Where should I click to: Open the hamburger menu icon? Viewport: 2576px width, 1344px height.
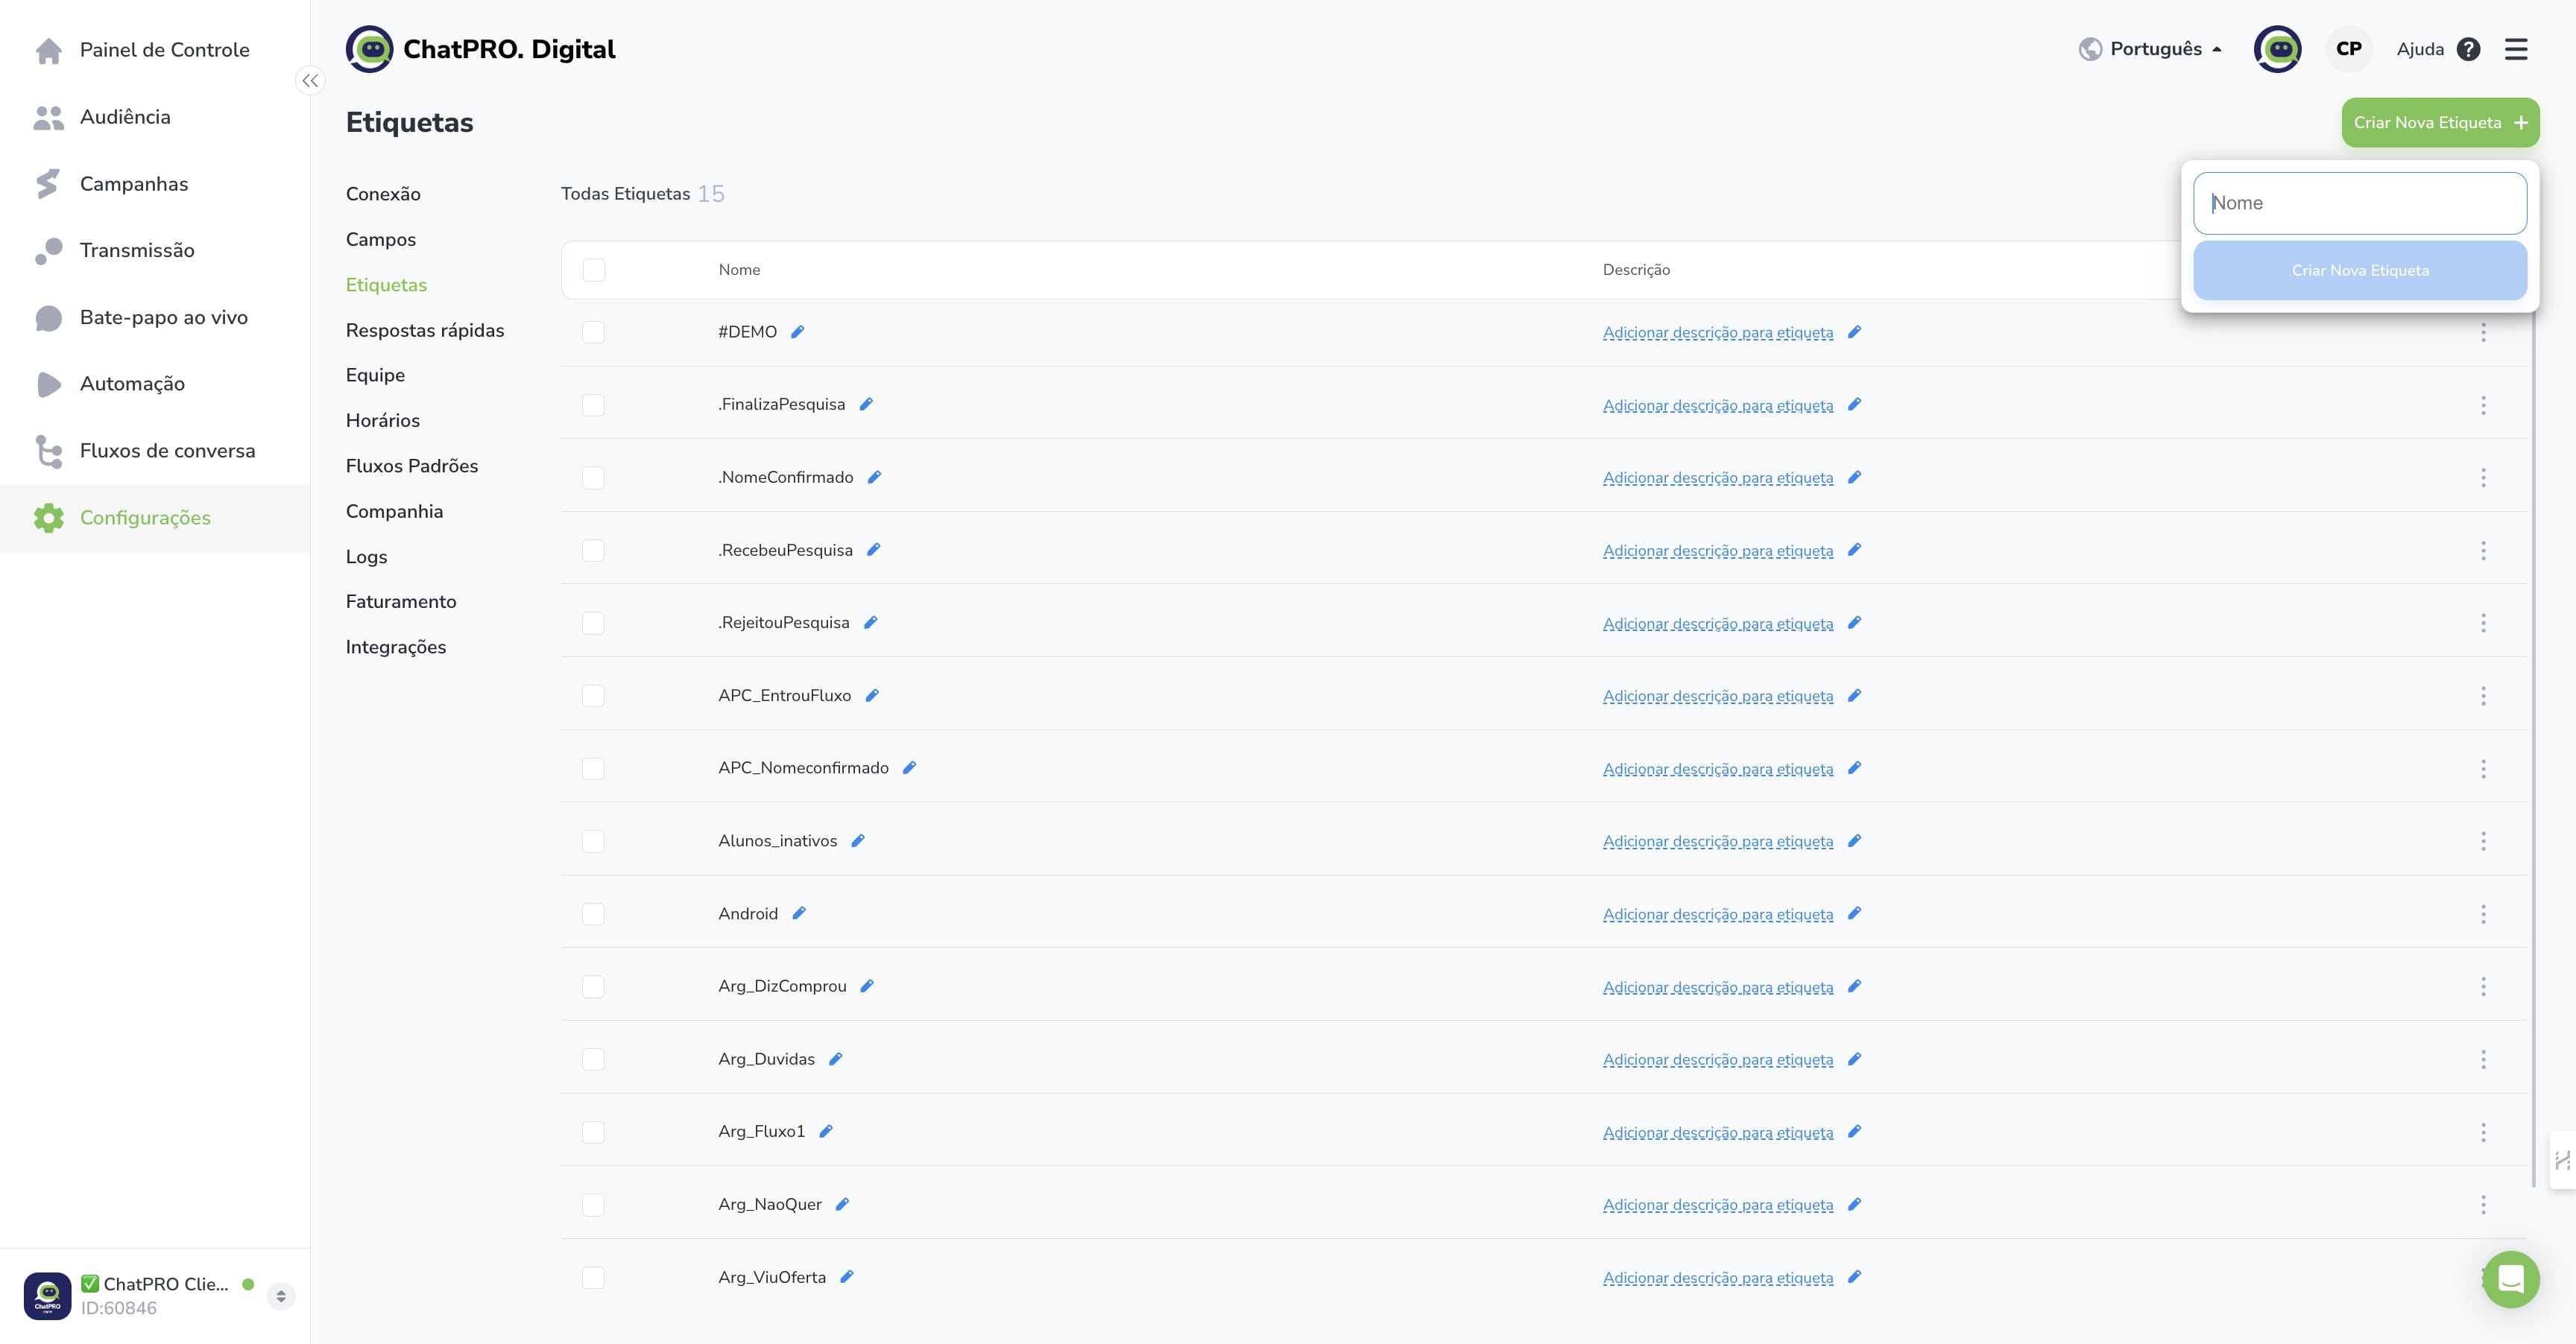(2516, 49)
